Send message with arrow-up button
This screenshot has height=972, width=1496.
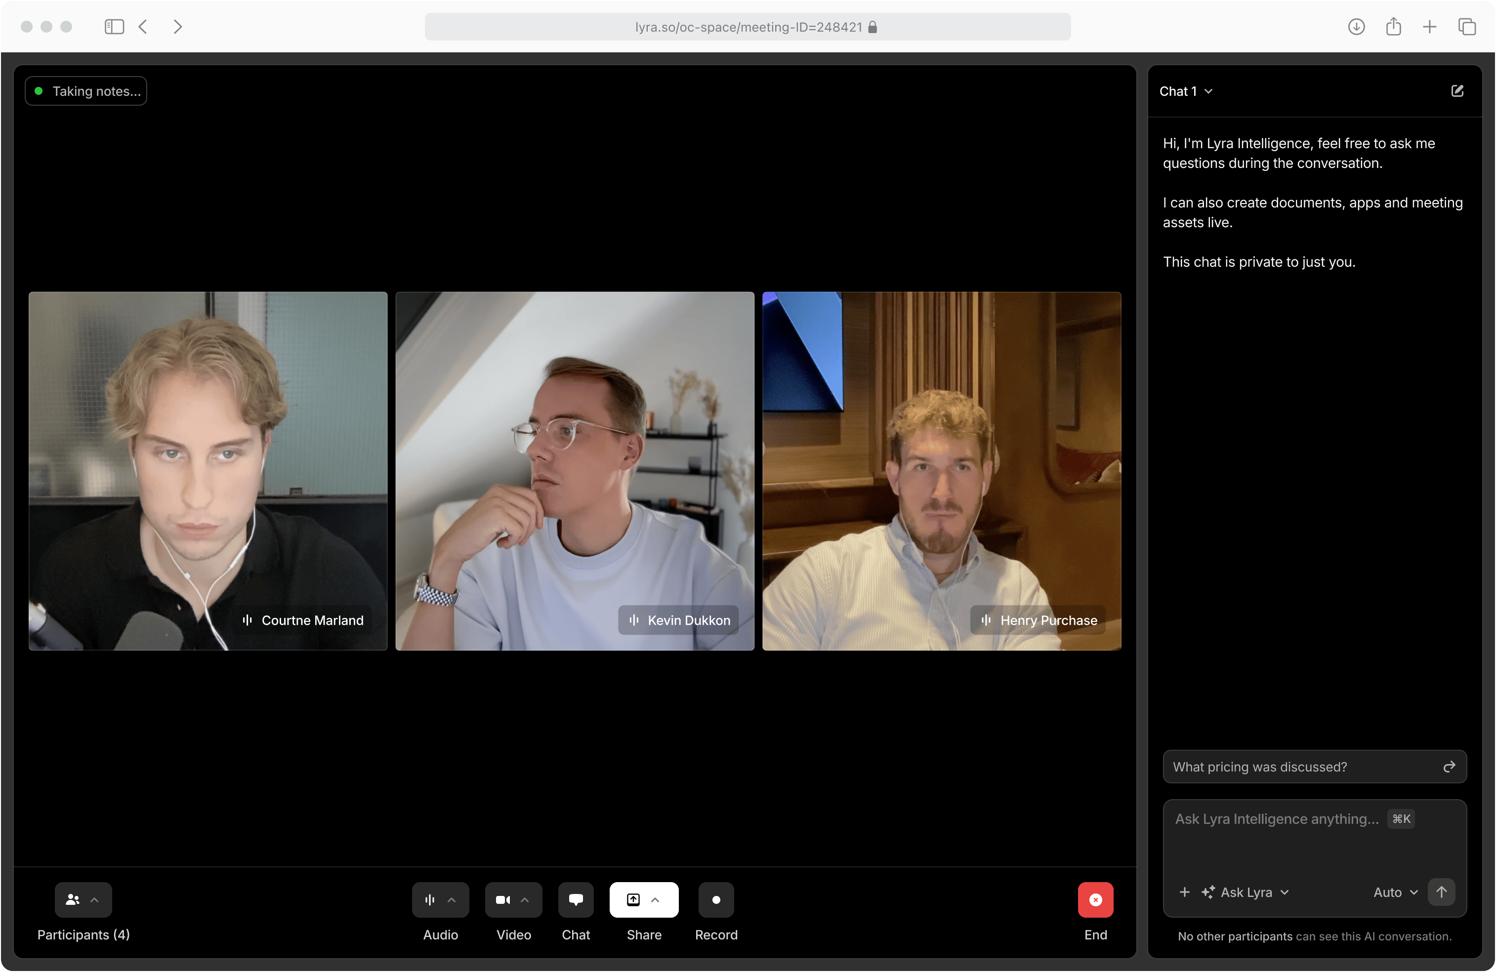(1441, 891)
